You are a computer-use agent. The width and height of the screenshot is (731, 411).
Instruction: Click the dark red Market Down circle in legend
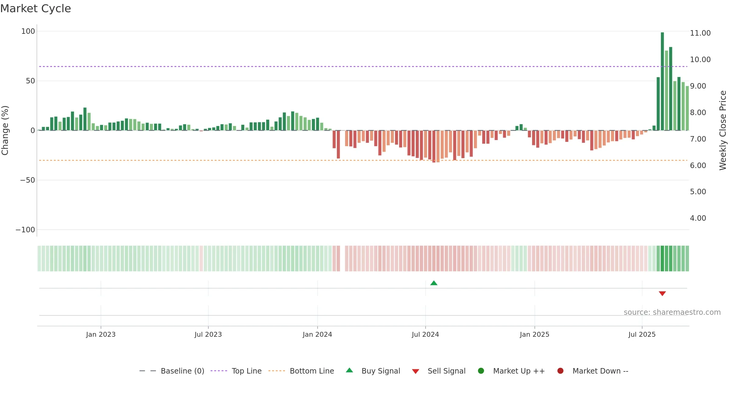point(560,371)
